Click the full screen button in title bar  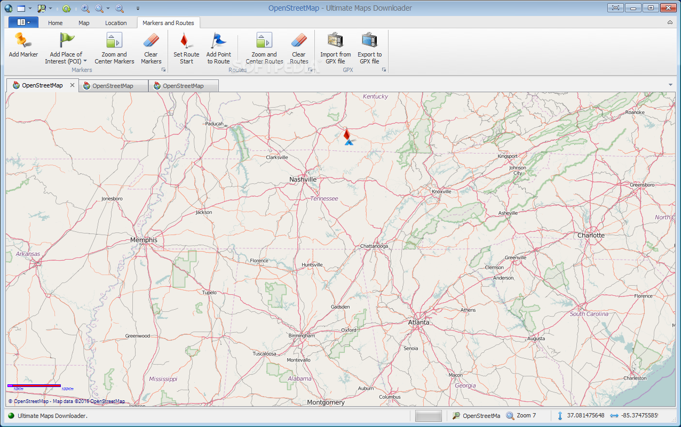(616, 7)
